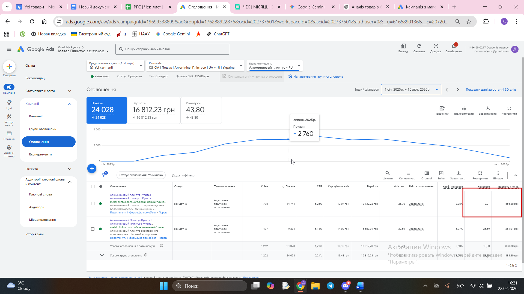Check the second ad row checkbox
Viewport: 524px width, 294px height.
pyautogui.click(x=93, y=229)
